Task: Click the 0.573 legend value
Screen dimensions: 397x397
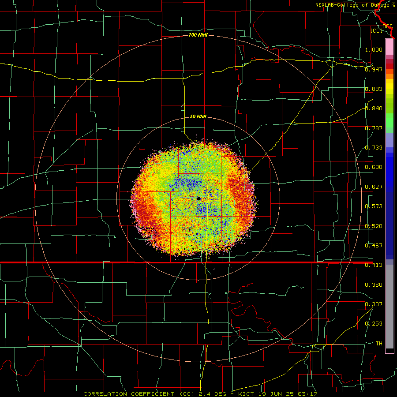Action: click(374, 206)
